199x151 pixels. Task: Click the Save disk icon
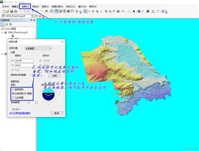pos(12,11)
